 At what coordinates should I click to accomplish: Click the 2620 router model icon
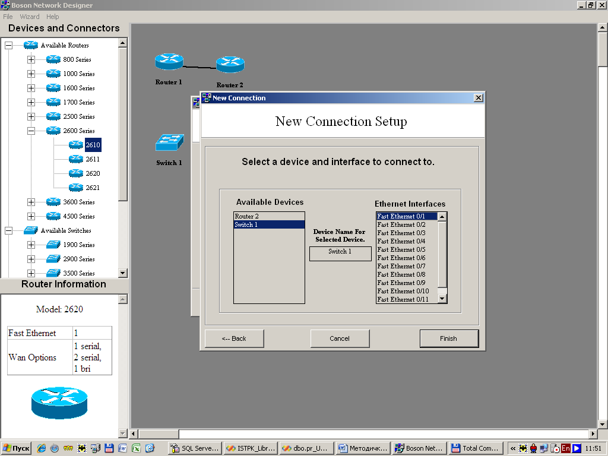click(x=75, y=173)
